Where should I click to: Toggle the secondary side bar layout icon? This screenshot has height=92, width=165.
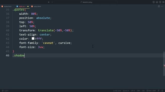(x=160, y=2)
